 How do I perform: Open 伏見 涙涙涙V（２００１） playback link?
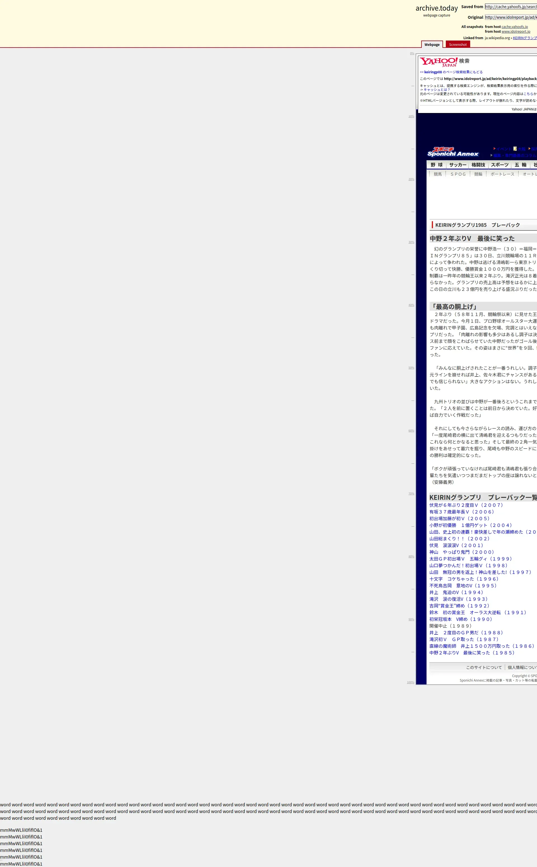[x=457, y=545]
